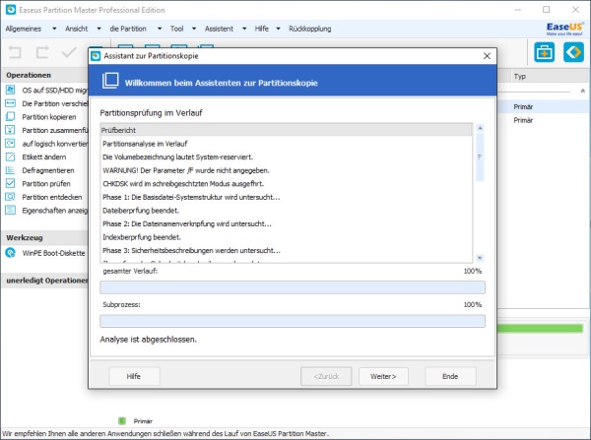Screen dimensions: 591x440
Task: Click the auf logisch konvertieren icon
Action: point(10,143)
